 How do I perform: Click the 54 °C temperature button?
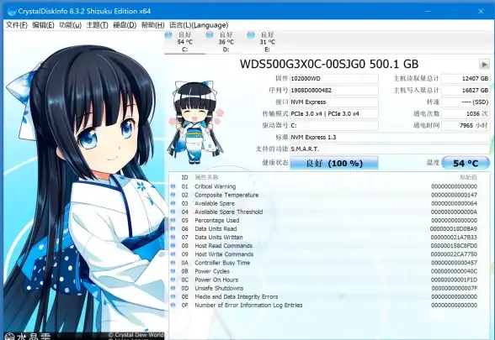466,163
